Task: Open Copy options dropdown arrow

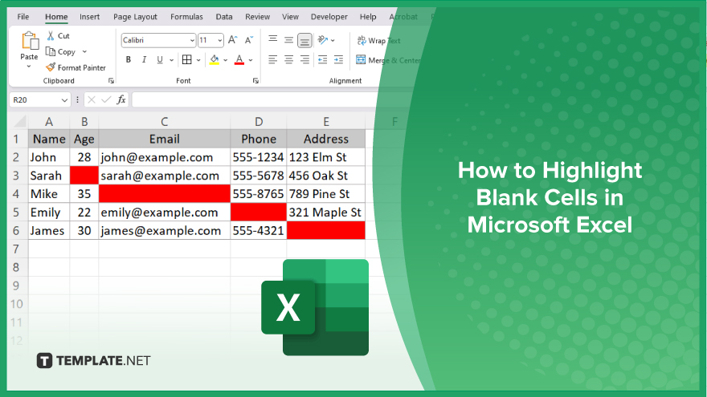Action: coord(84,52)
